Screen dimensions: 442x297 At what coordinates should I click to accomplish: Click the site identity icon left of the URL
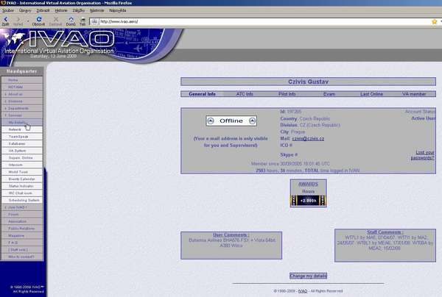click(x=94, y=21)
